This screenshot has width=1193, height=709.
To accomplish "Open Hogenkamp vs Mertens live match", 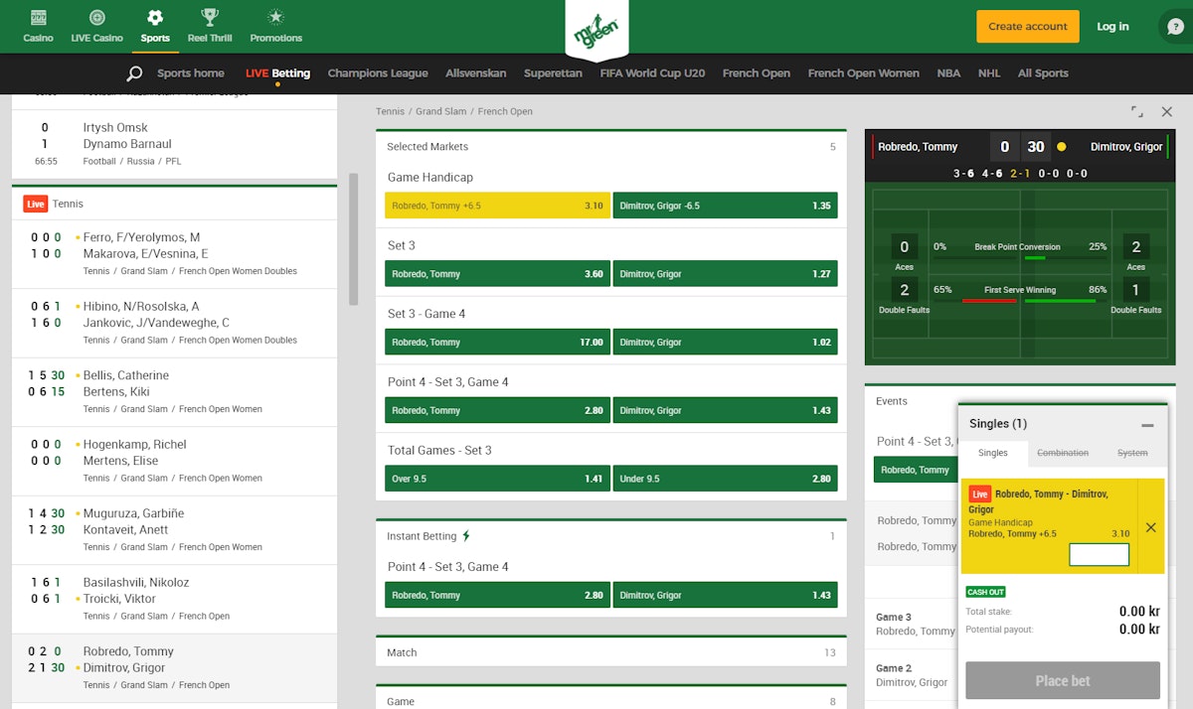I will pyautogui.click(x=175, y=461).
